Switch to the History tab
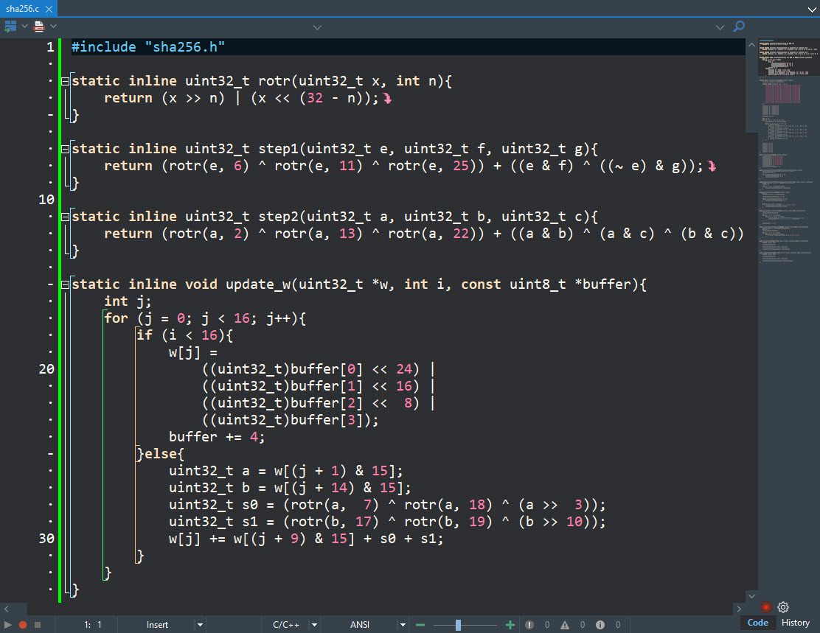 pyautogui.click(x=795, y=623)
